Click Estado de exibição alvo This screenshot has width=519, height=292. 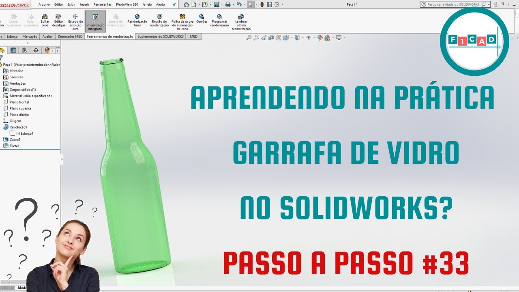pyautogui.click(x=75, y=22)
